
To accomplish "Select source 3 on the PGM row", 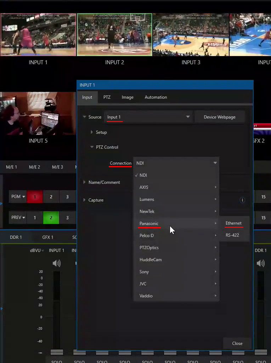I will click(67, 197).
